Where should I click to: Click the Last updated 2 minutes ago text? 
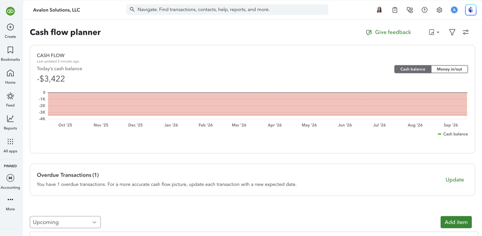coord(58,61)
